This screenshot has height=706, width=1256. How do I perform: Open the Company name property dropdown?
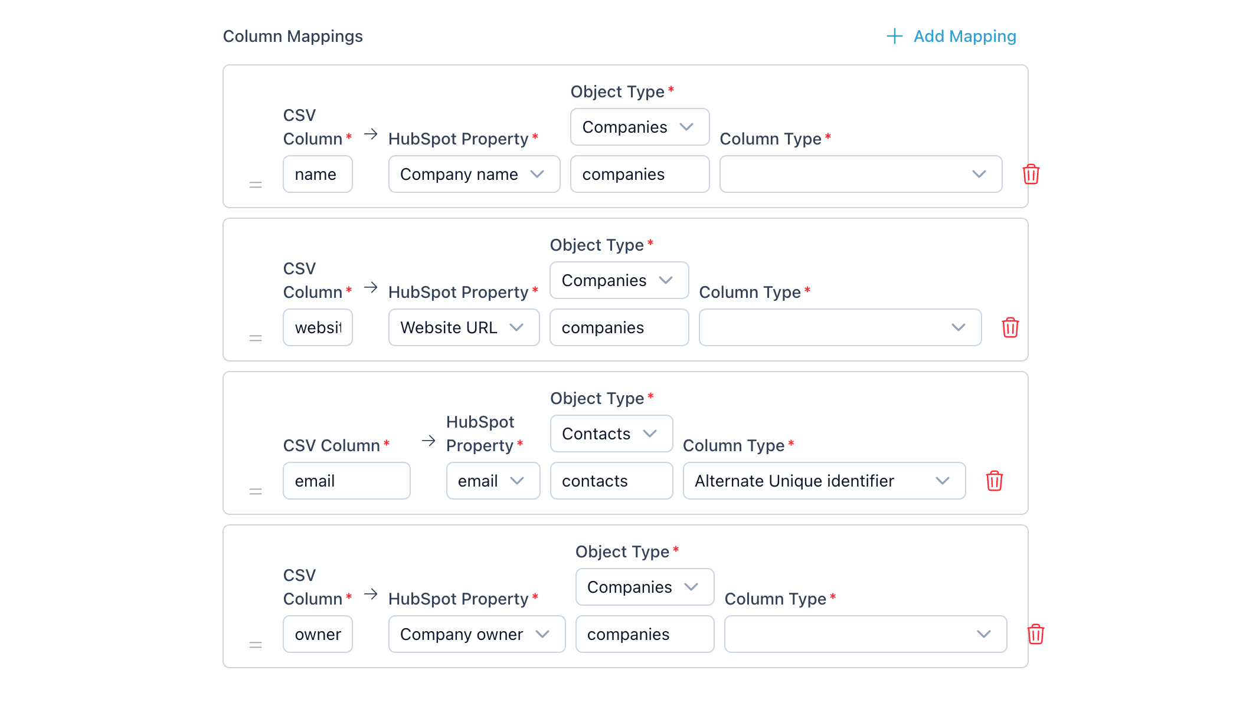(474, 174)
